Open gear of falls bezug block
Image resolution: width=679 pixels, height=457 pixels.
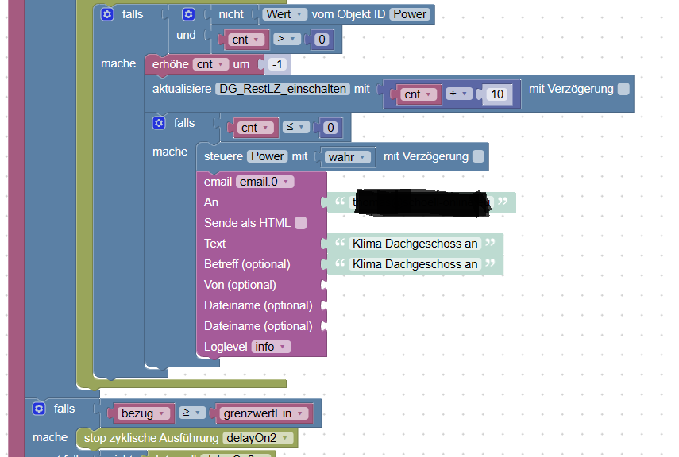click(x=39, y=409)
